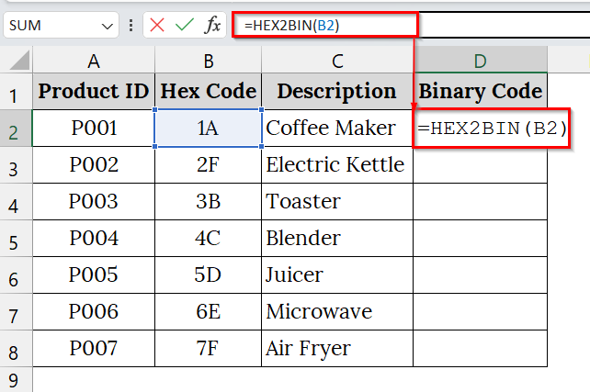Select column D header
Viewport: 590px width, 392px height.
point(480,61)
